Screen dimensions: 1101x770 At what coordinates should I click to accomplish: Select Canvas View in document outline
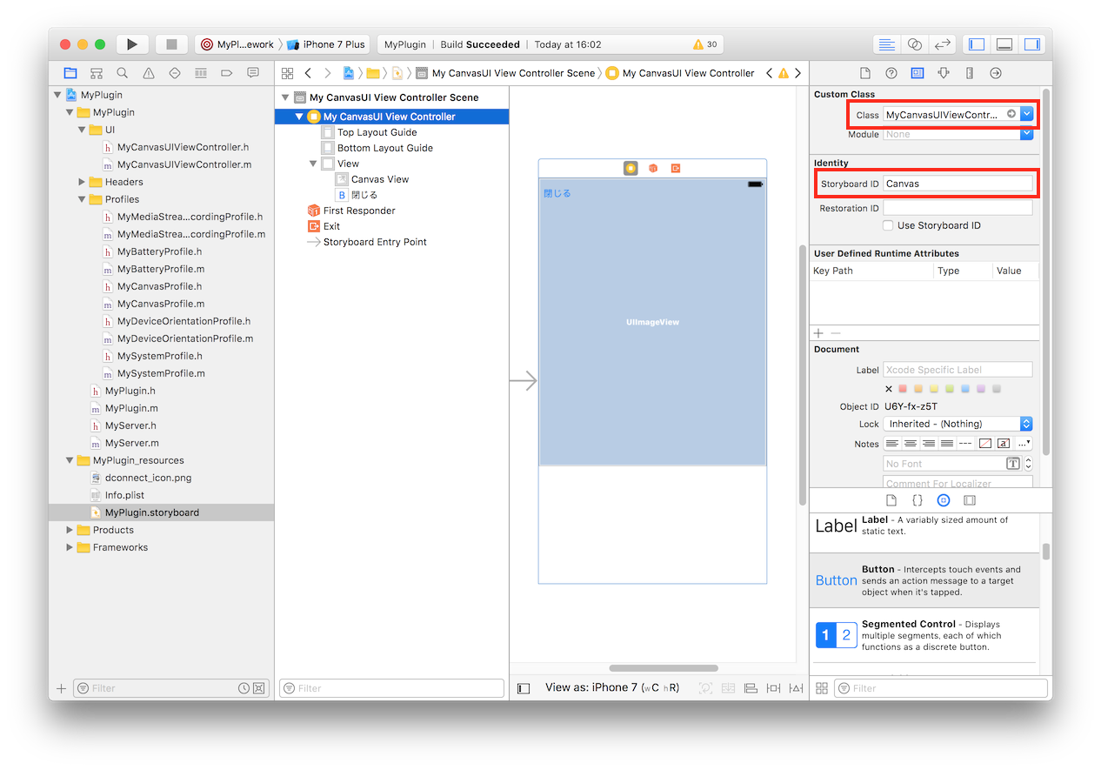(379, 179)
